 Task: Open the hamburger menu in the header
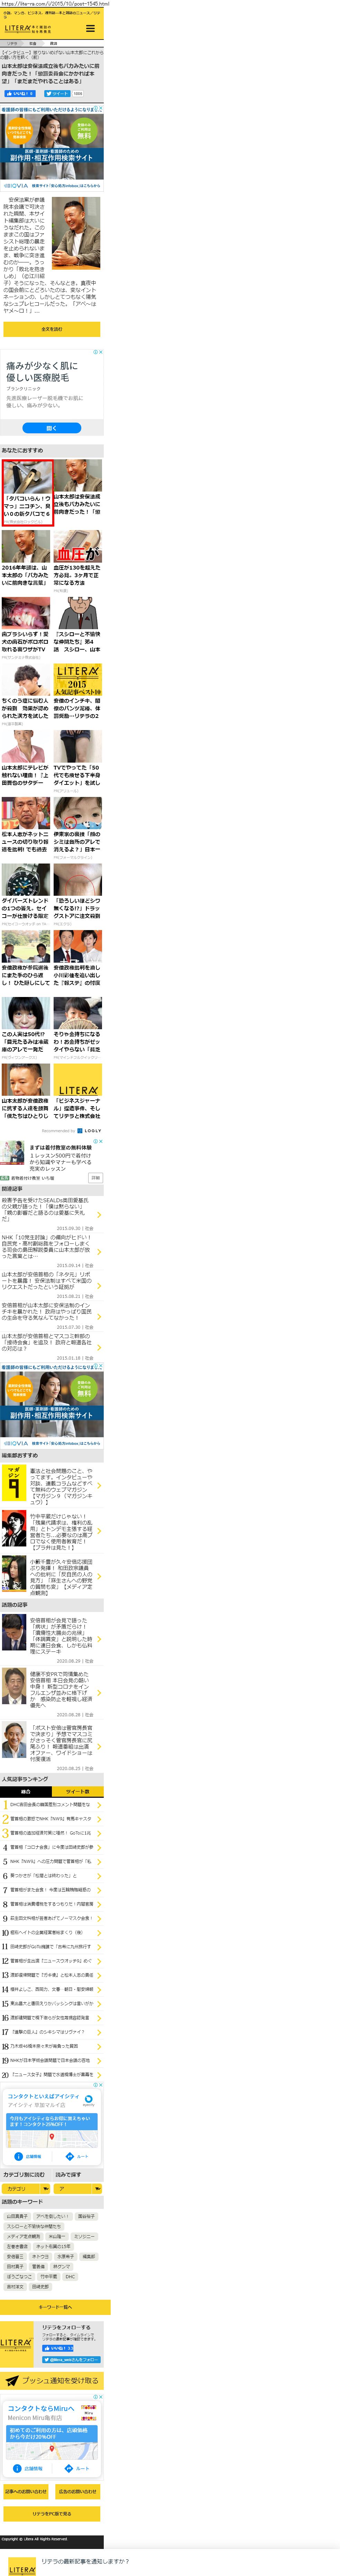pos(91,28)
